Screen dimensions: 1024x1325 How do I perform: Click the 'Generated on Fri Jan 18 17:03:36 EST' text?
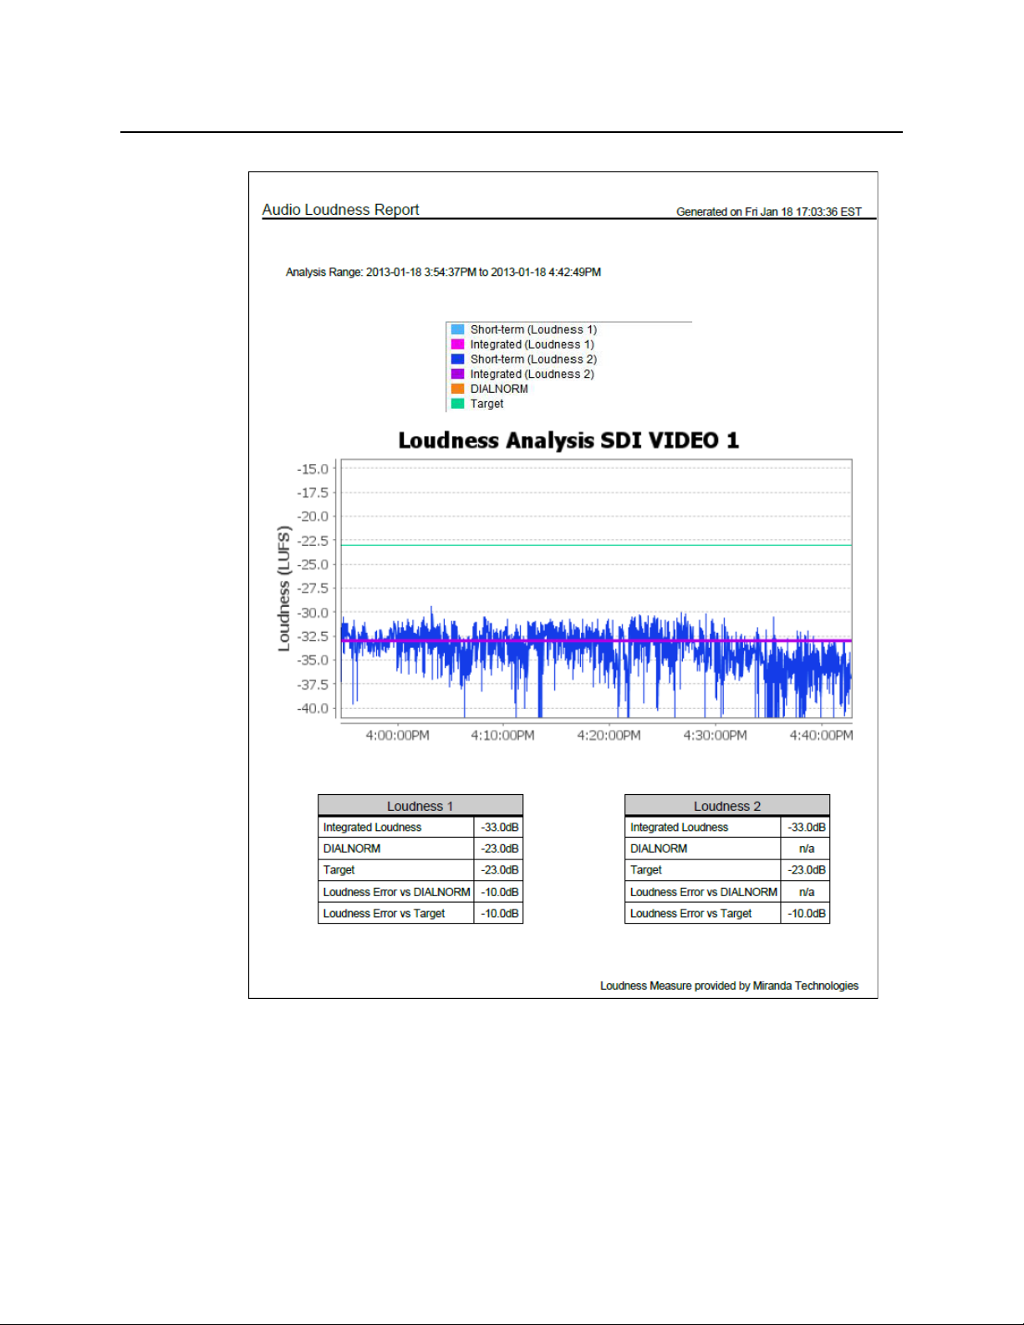pyautogui.click(x=769, y=212)
